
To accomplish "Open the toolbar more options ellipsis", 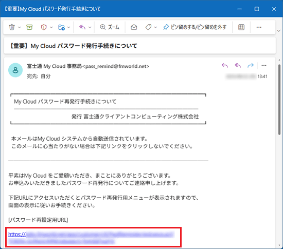I will 259,27.
